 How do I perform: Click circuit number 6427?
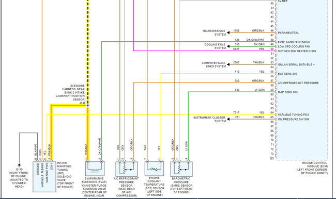point(236,49)
